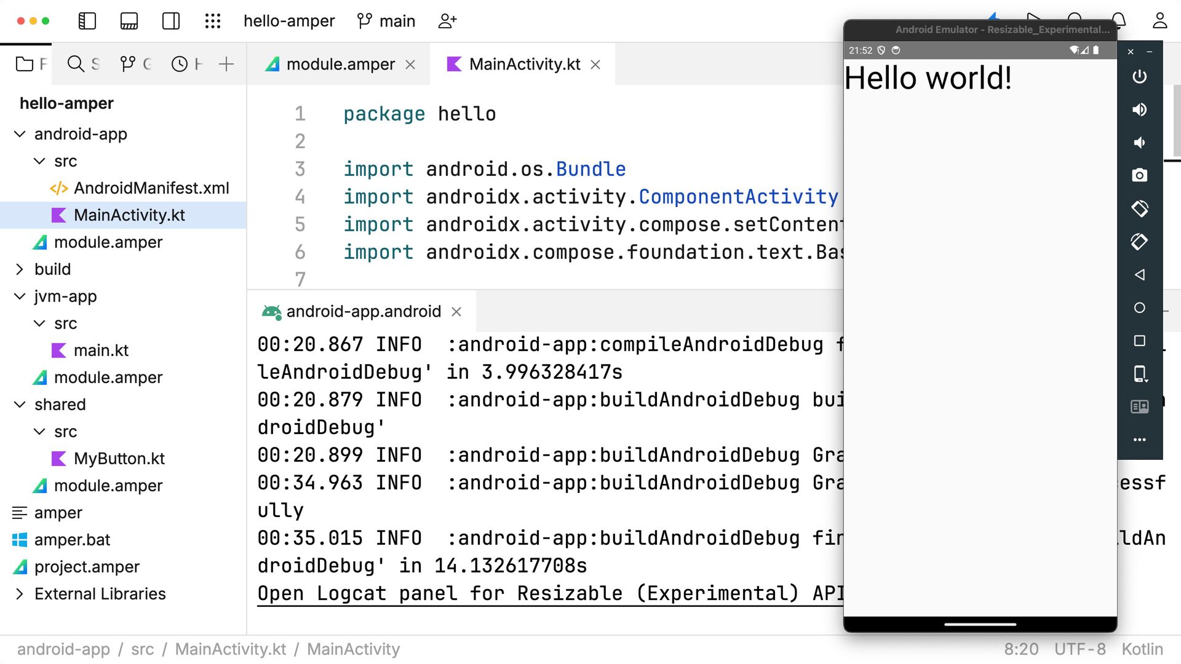Toggle the right sidebar panel icon
This screenshot has height=664, width=1181.
coord(171,21)
